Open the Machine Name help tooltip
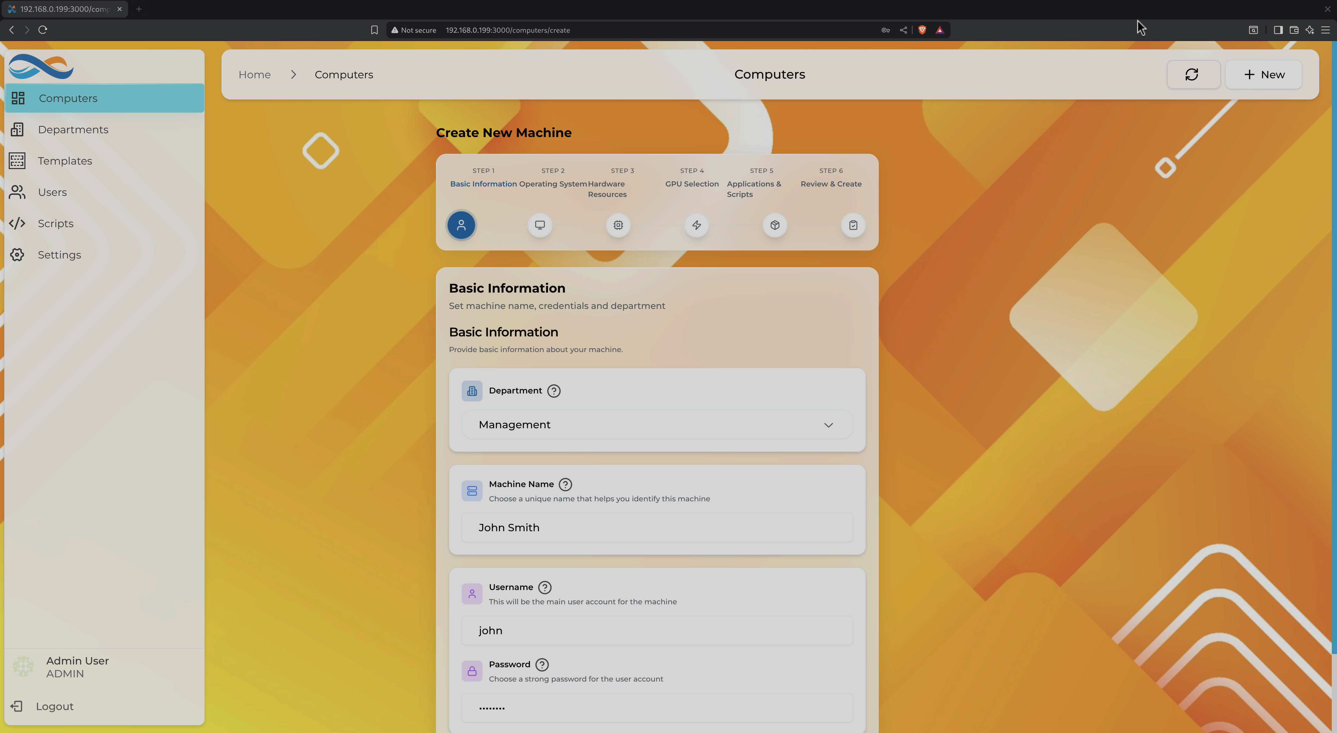 click(565, 484)
